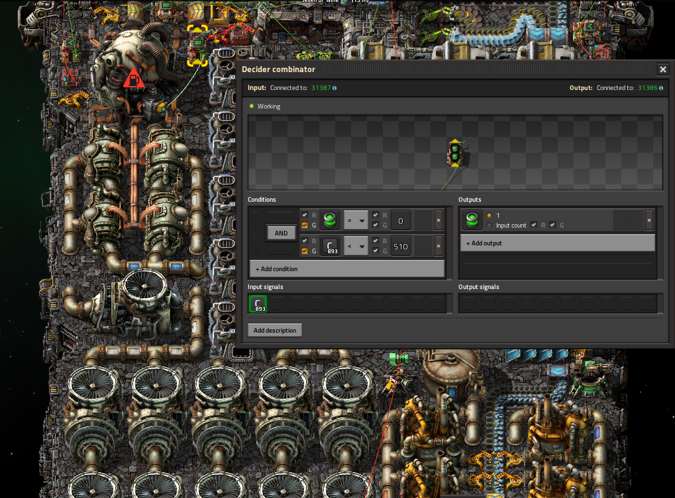This screenshot has height=498, width=675.
Task: Select the constant 1 output radio button
Action: (x=489, y=215)
